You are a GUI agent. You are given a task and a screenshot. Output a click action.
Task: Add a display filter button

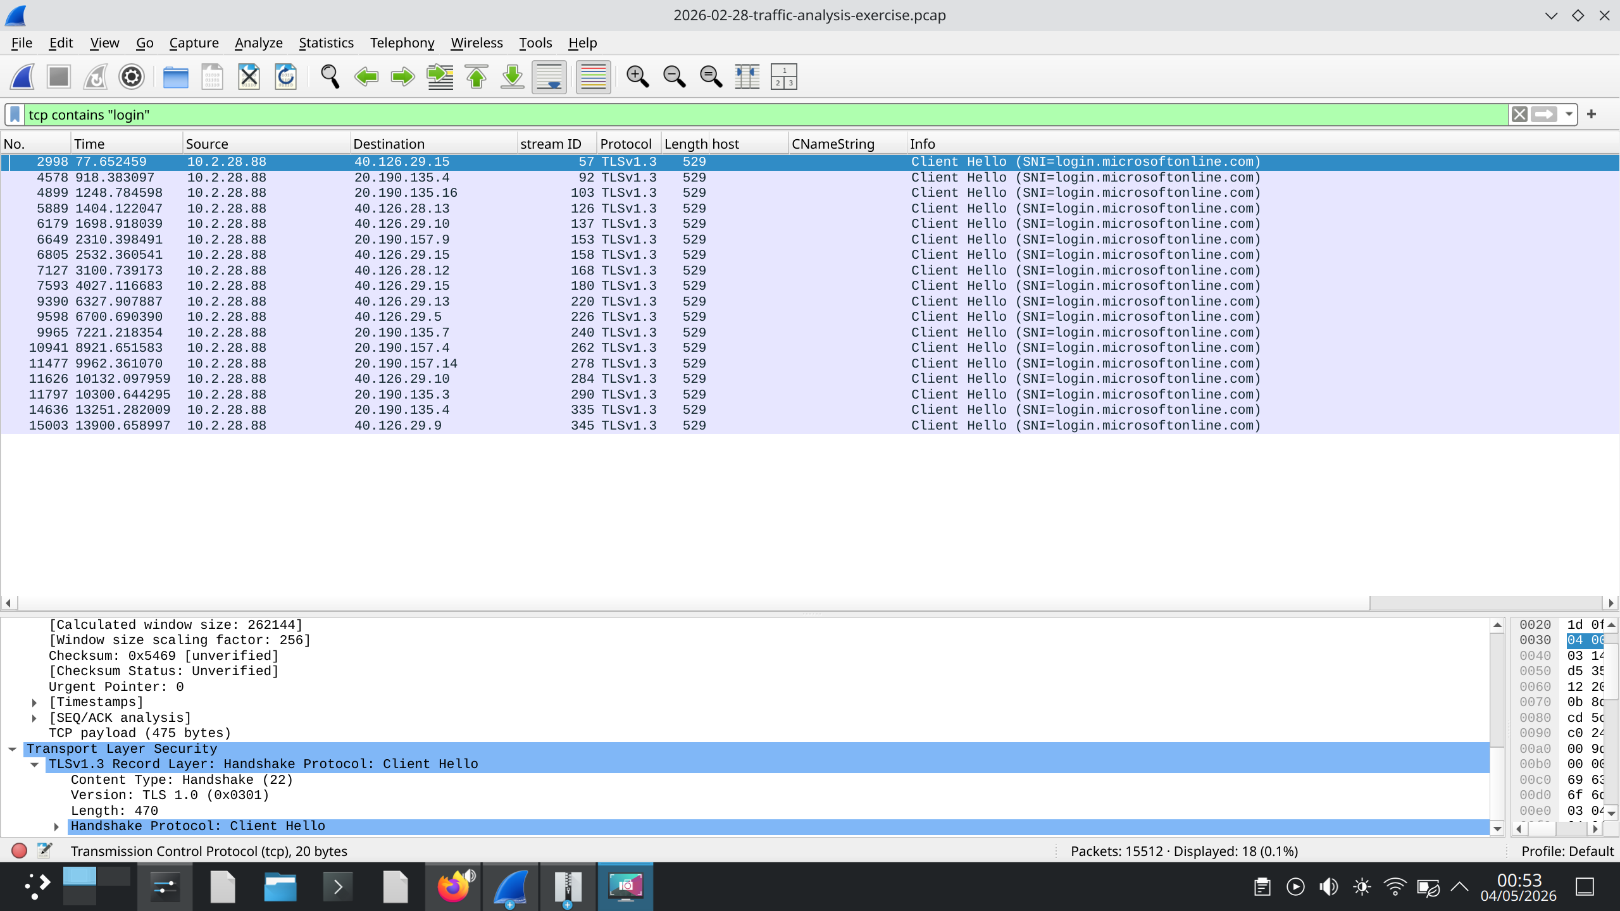coord(1592,115)
